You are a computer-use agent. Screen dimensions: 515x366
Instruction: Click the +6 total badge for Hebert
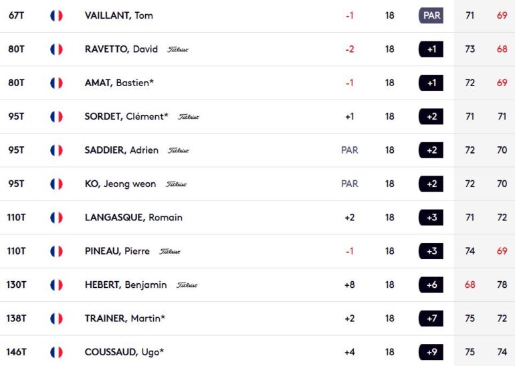coord(431,285)
